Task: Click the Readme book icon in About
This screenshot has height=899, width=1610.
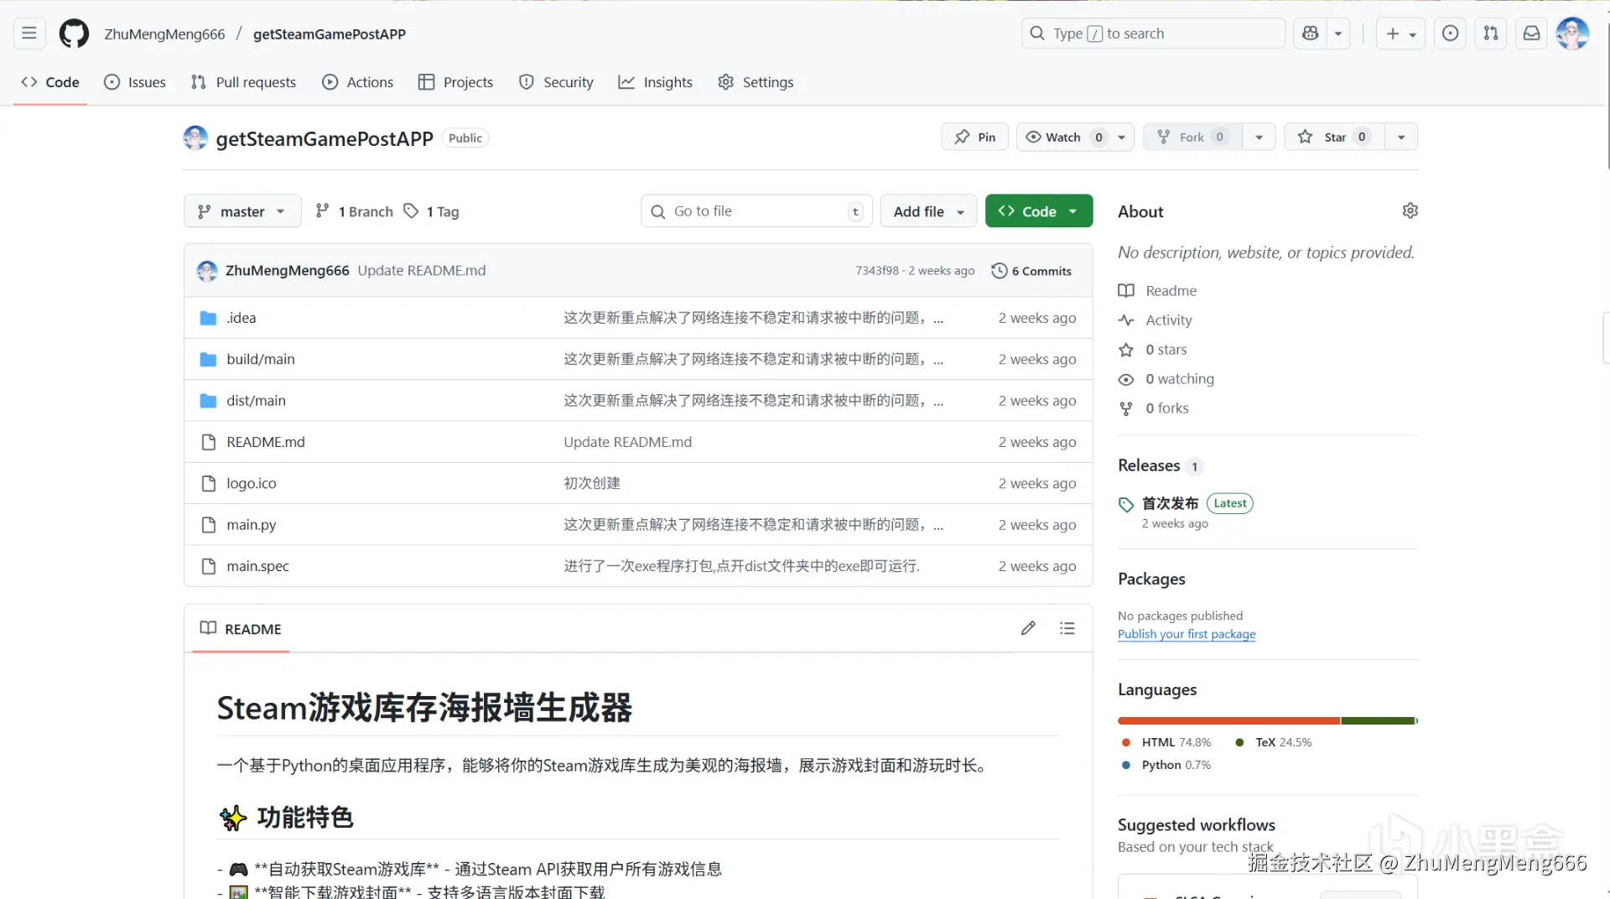Action: [x=1126, y=291]
